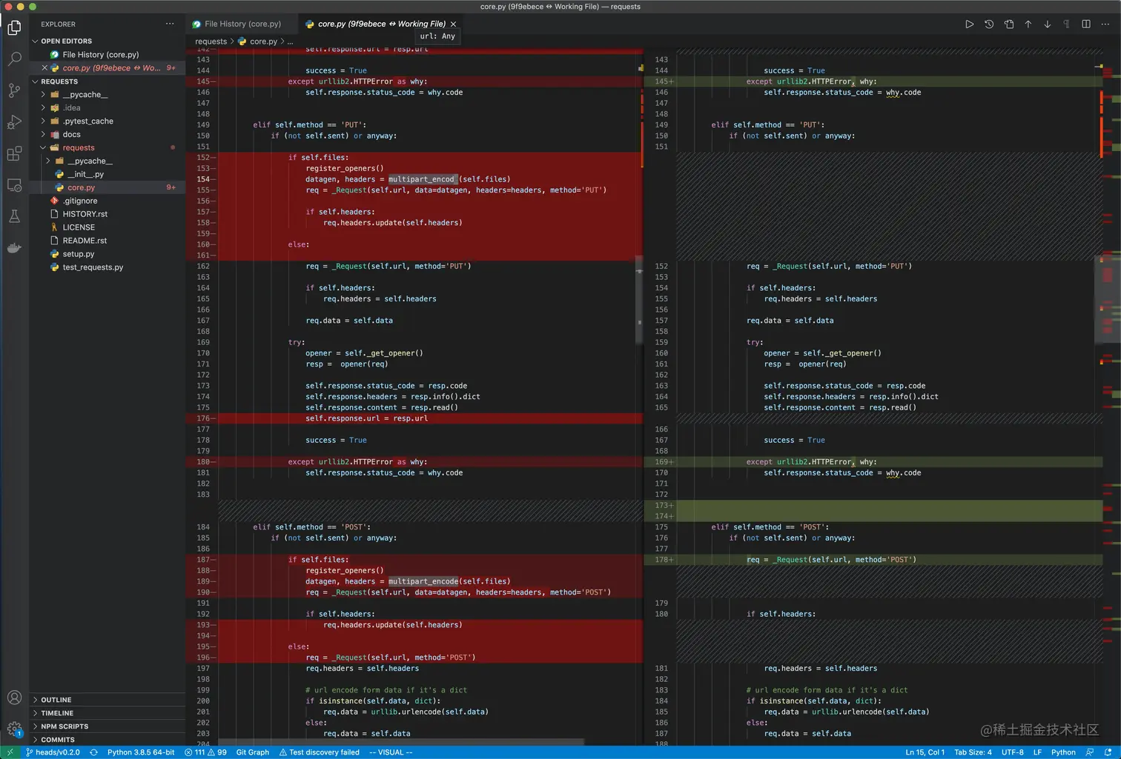Image resolution: width=1121 pixels, height=759 pixels.
Task: Expand the COMMITS section
Action: (58, 740)
